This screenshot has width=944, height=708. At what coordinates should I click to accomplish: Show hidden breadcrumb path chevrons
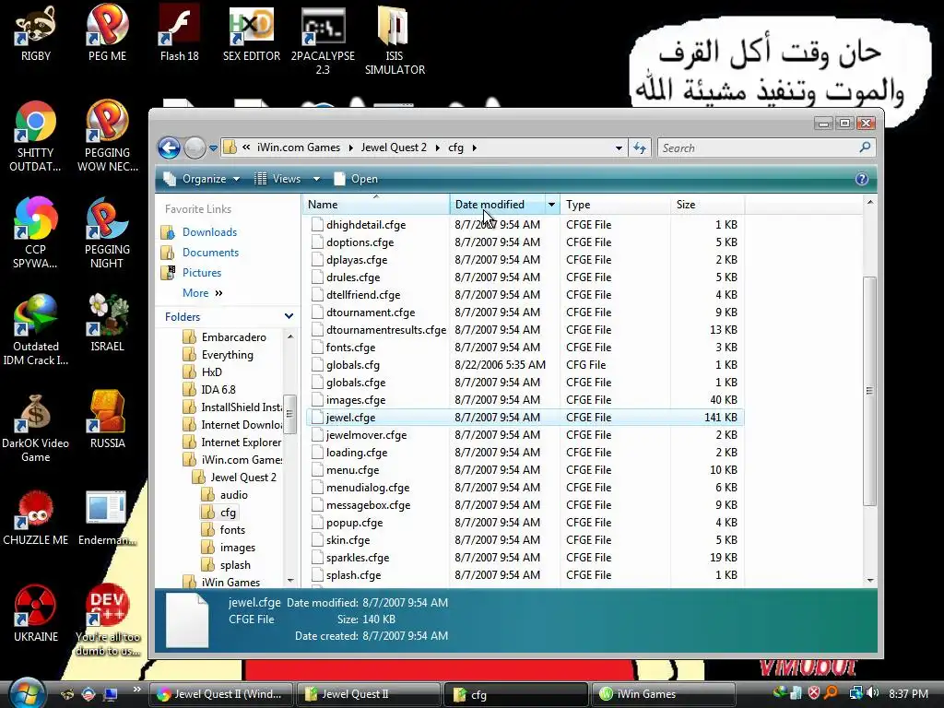pyautogui.click(x=246, y=147)
